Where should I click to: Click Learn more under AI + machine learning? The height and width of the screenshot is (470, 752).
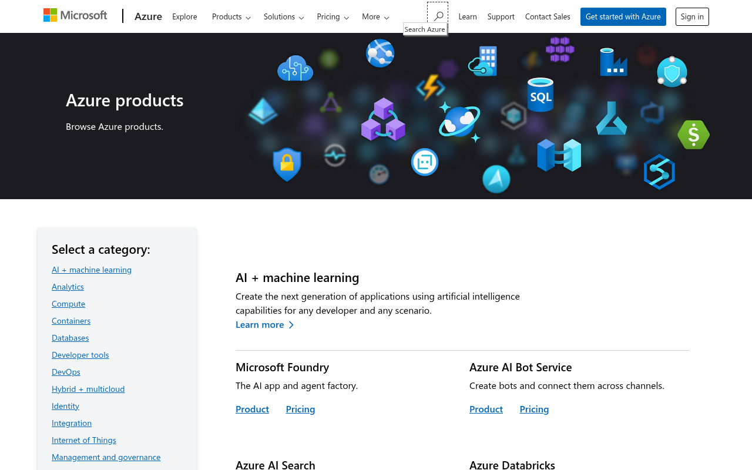tap(264, 324)
